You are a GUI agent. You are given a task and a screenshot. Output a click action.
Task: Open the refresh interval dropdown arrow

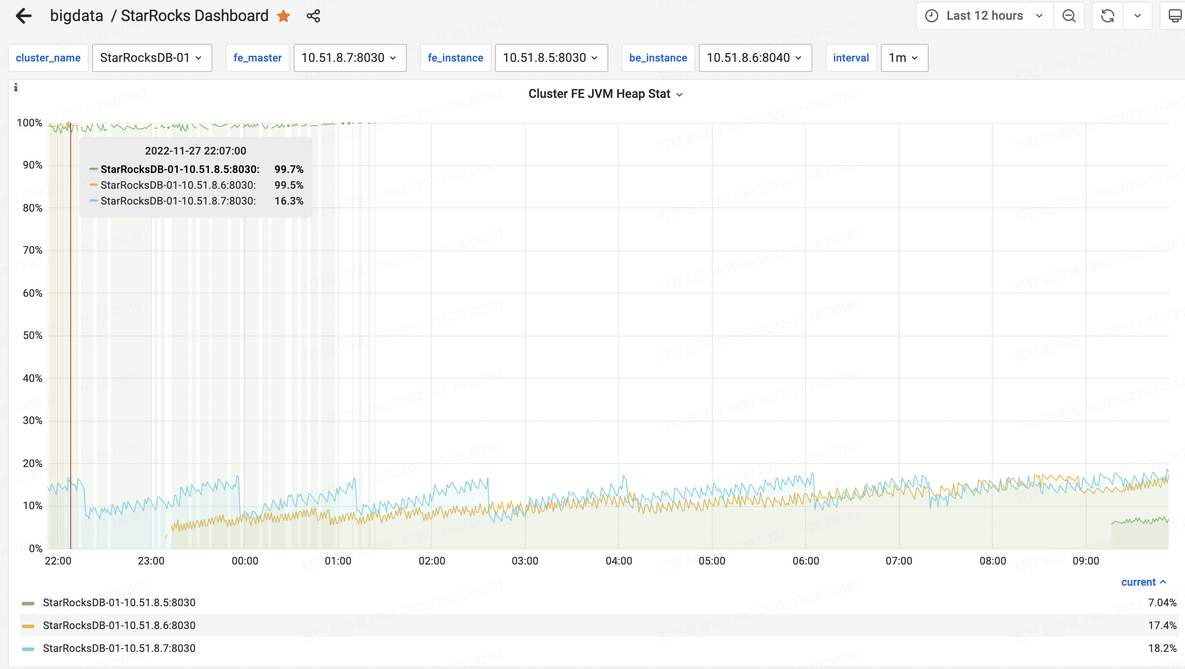1137,16
